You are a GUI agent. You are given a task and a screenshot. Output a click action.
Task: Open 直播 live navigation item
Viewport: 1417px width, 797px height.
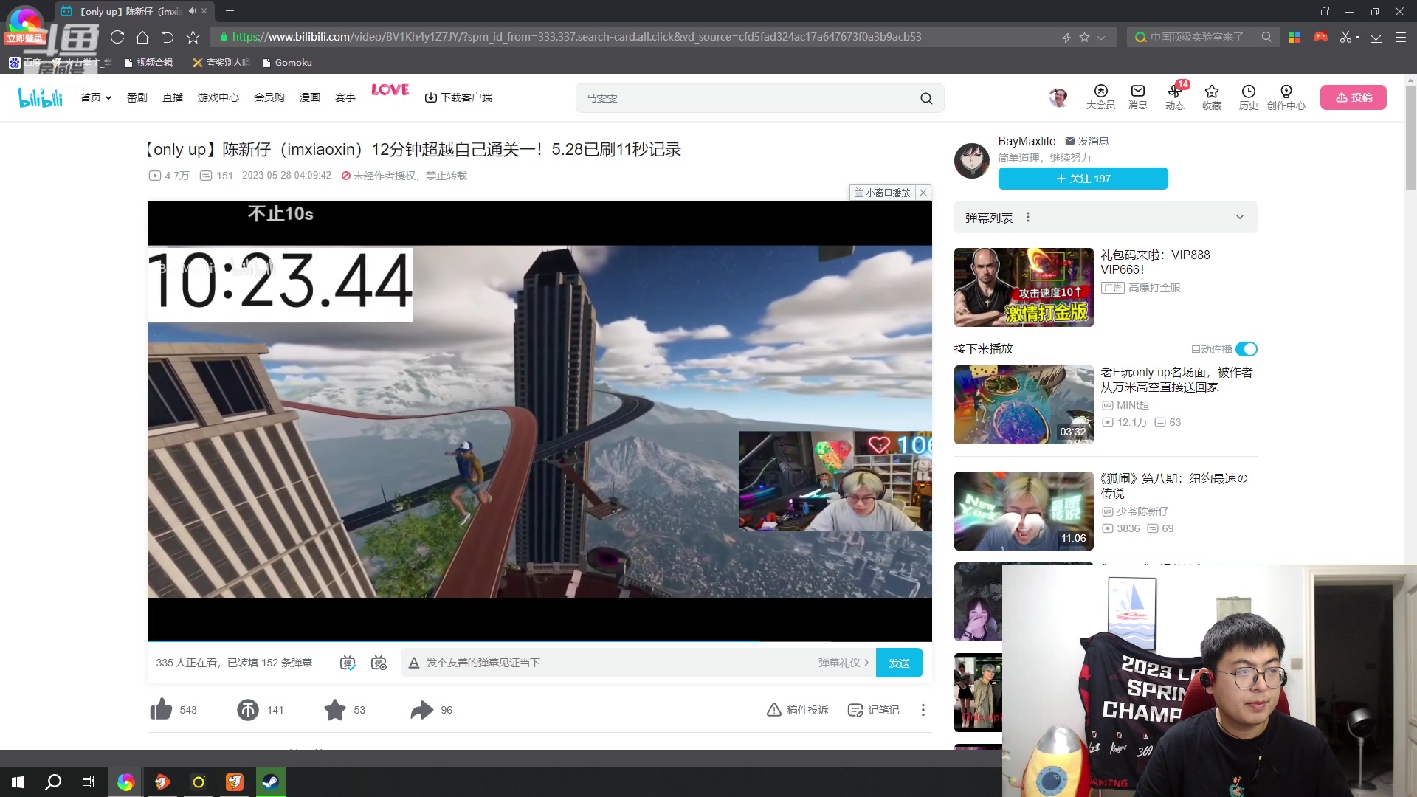pos(173,97)
